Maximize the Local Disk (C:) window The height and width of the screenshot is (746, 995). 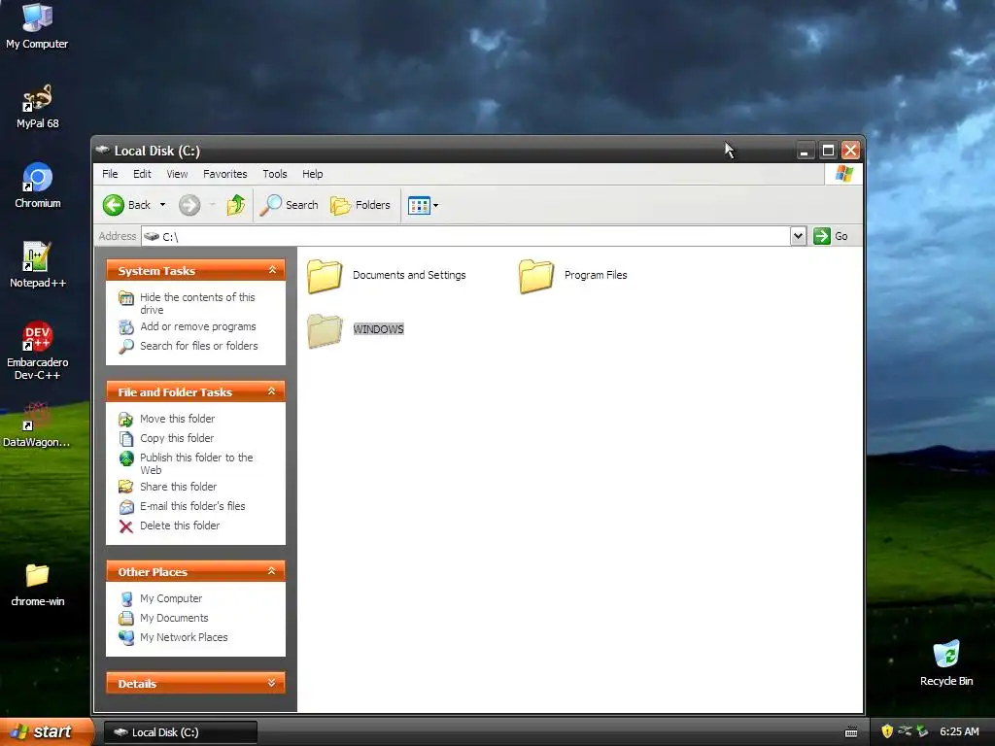pyautogui.click(x=828, y=151)
